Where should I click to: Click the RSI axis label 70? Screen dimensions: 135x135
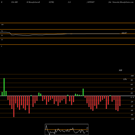[2, 31]
